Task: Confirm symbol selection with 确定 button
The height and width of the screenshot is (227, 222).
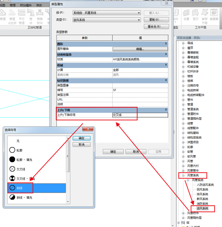Action: pos(81,138)
